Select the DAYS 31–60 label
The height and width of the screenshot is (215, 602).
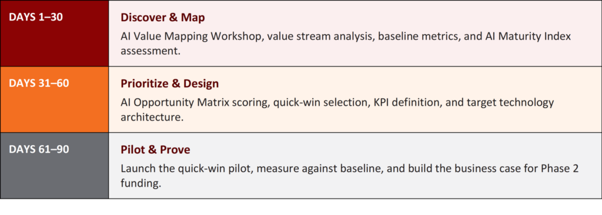[39, 83]
